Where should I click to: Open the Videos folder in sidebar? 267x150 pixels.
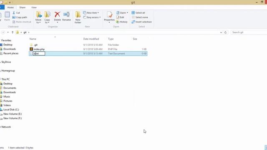7,105
